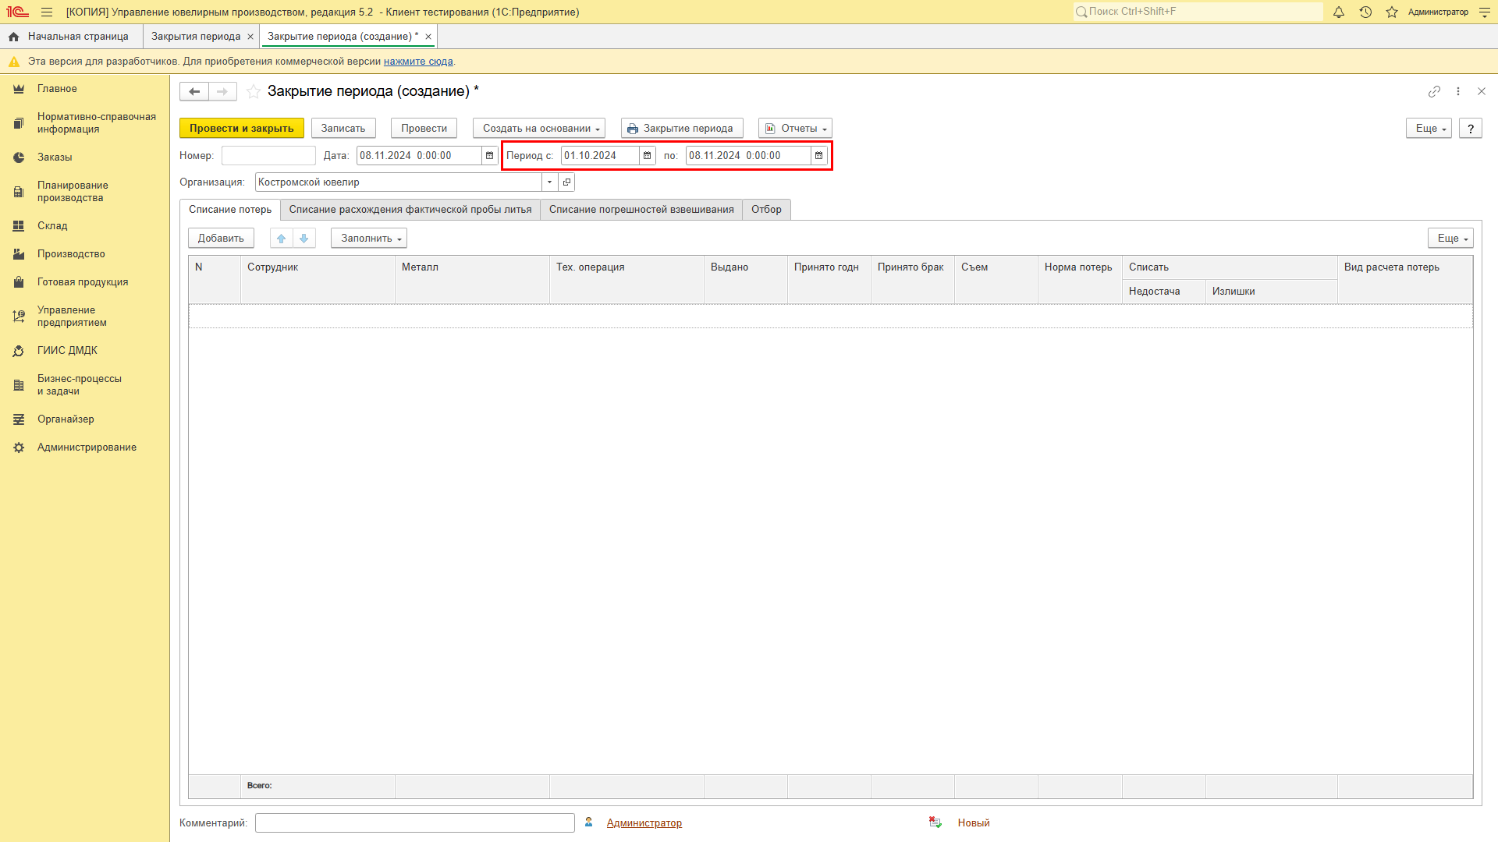1498x842 pixels.
Task: Print via Закрытие периода button
Action: pos(682,129)
